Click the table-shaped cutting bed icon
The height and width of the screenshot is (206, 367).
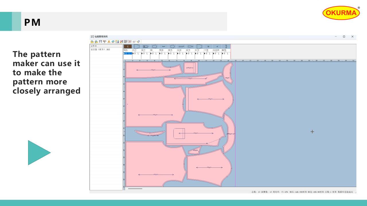100,41
